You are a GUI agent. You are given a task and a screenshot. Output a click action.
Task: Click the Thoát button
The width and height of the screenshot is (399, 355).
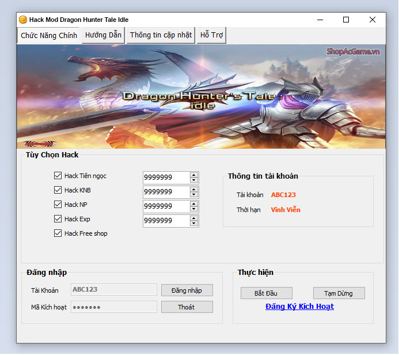187,307
